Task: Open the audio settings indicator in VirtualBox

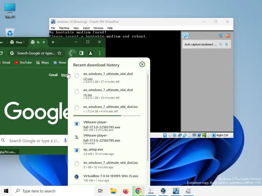Action: click(x=175, y=135)
